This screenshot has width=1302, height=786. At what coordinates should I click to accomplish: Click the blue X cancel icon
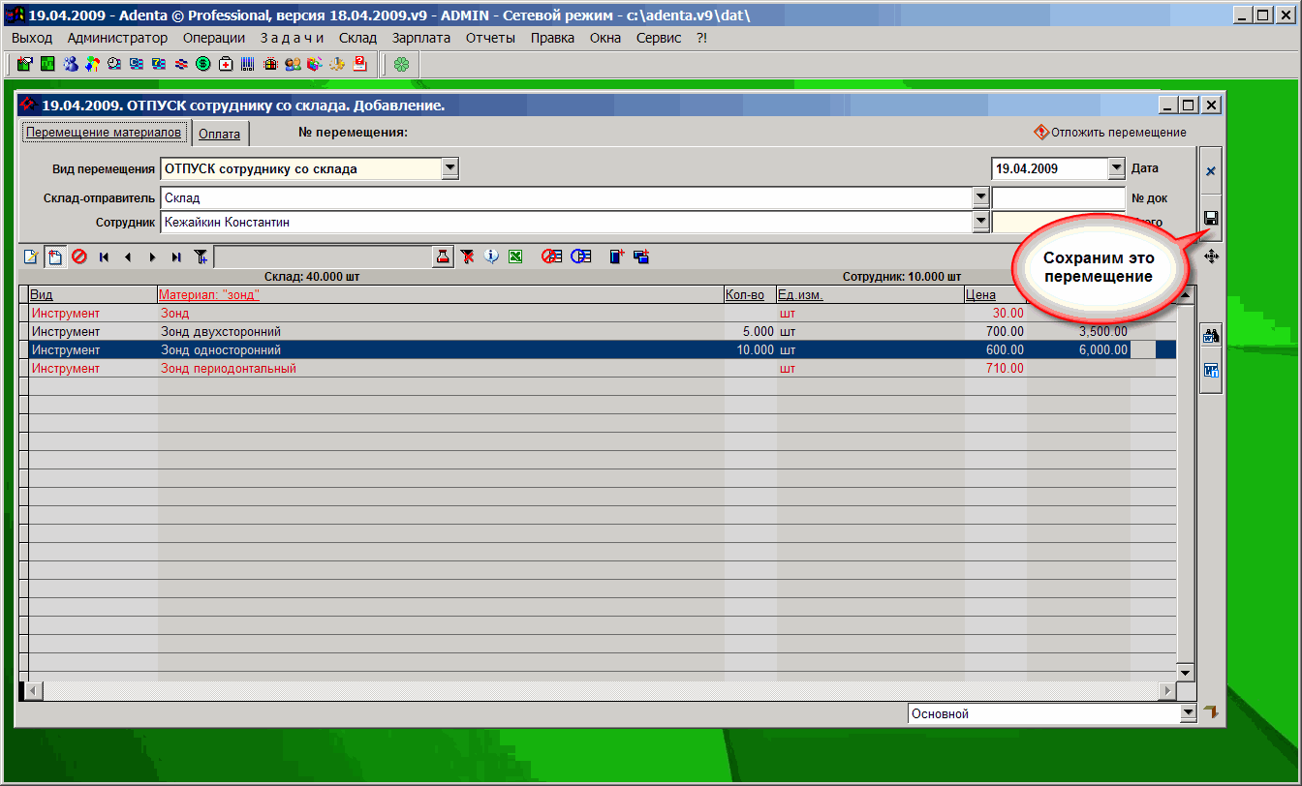[x=1210, y=171]
